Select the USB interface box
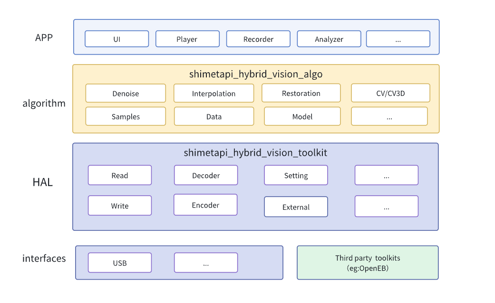495x303 pixels. pyautogui.click(x=120, y=263)
